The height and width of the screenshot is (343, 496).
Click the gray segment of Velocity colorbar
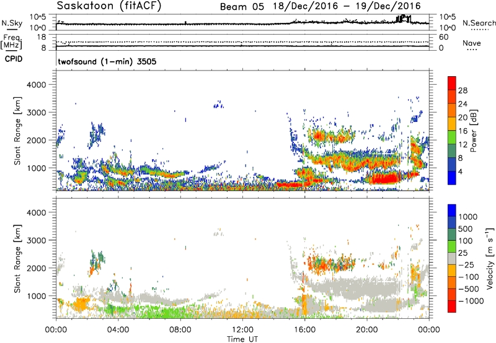(452, 259)
